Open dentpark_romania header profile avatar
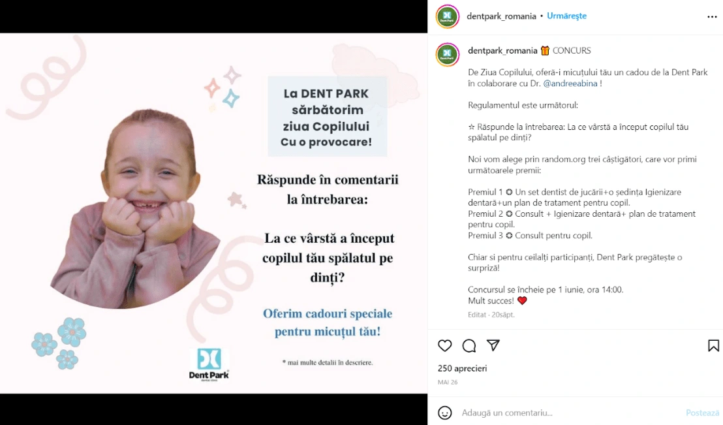Viewport: 723px width, 425px height. pos(447,16)
